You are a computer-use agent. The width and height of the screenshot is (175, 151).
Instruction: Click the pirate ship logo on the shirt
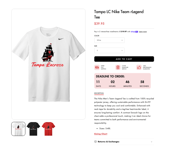point(48,53)
